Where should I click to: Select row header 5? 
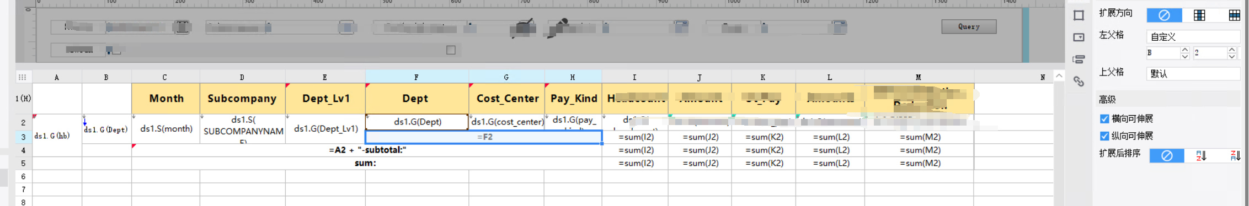point(24,164)
